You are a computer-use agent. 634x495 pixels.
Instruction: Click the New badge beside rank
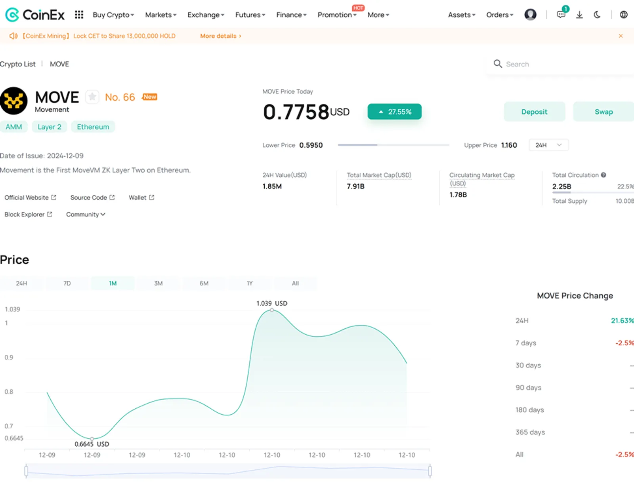click(150, 97)
